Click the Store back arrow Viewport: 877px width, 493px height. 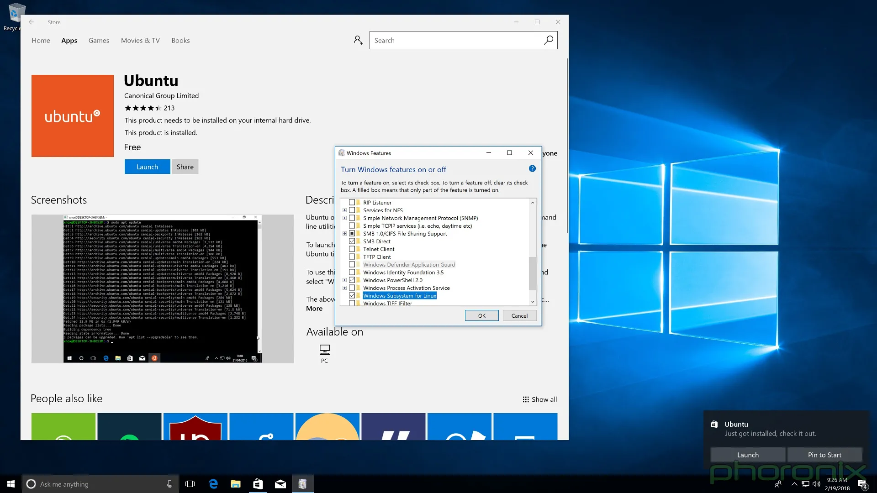(32, 22)
